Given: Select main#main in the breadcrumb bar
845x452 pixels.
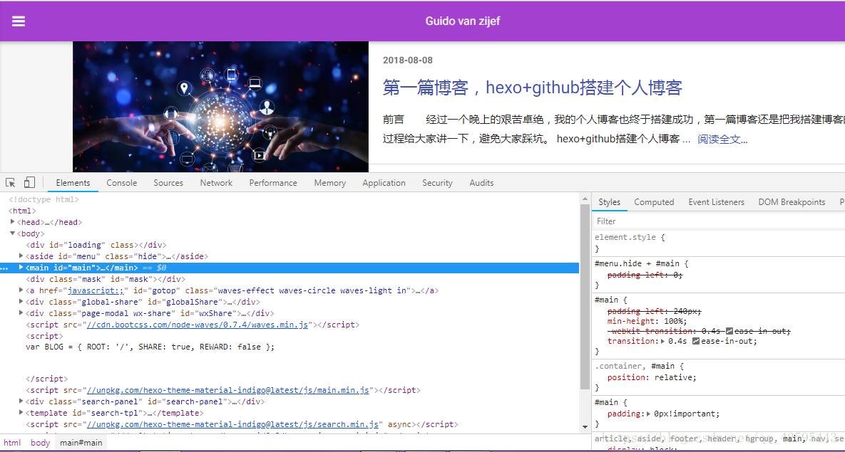Looking at the screenshot, I should pyautogui.click(x=81, y=443).
